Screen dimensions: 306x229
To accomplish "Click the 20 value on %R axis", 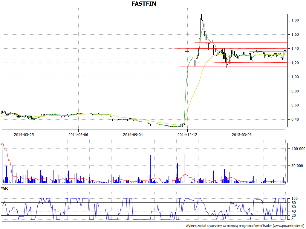I will coord(293,216).
